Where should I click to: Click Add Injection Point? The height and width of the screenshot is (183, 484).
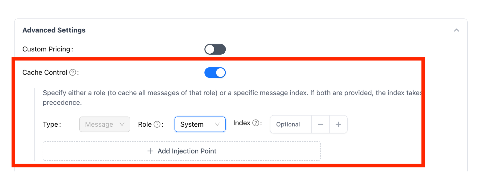(x=181, y=151)
